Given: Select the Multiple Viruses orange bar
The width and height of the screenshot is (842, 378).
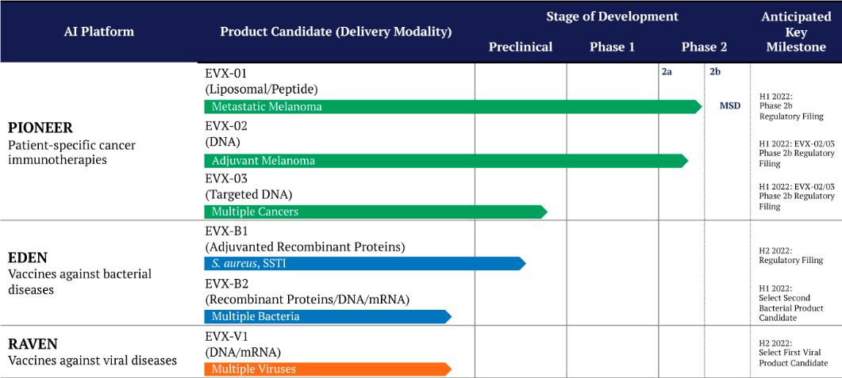Looking at the screenshot, I should click(x=328, y=368).
